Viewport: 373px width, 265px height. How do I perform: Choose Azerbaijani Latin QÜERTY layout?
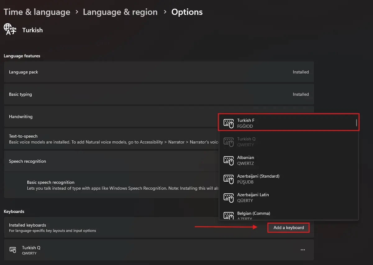coord(289,197)
